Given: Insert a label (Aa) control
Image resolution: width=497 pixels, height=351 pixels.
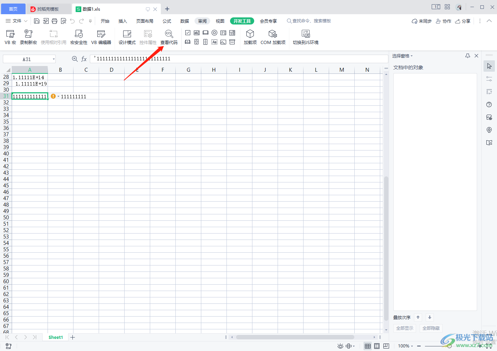Looking at the screenshot, I should [x=214, y=42].
